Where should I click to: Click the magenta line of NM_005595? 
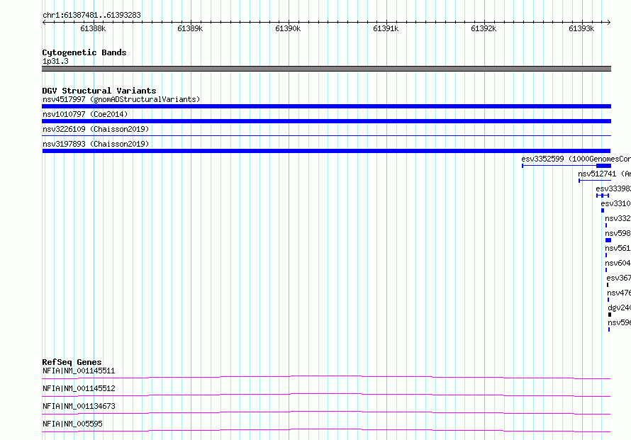(326, 430)
